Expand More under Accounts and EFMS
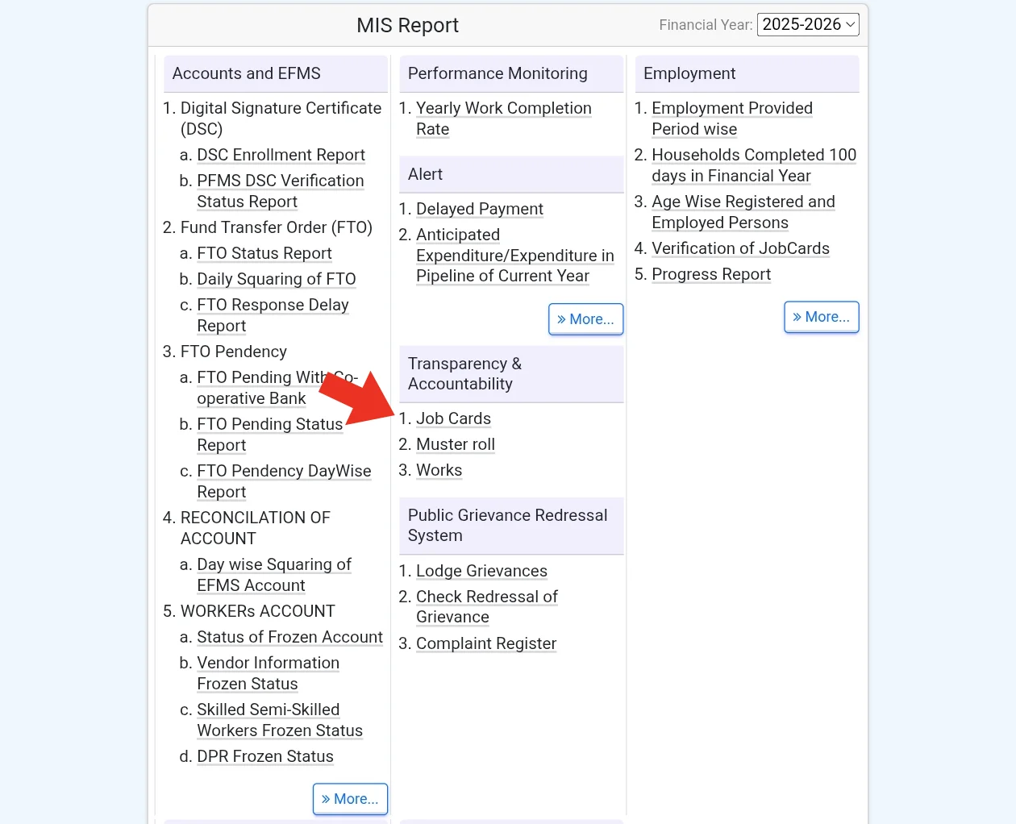Screen dimensions: 1016x824 coord(350,799)
